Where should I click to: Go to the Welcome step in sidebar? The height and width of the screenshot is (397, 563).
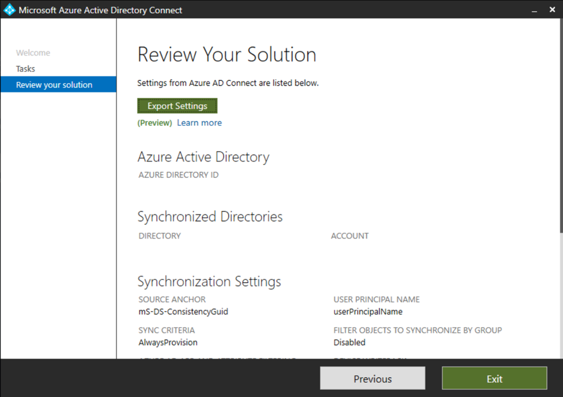33,53
